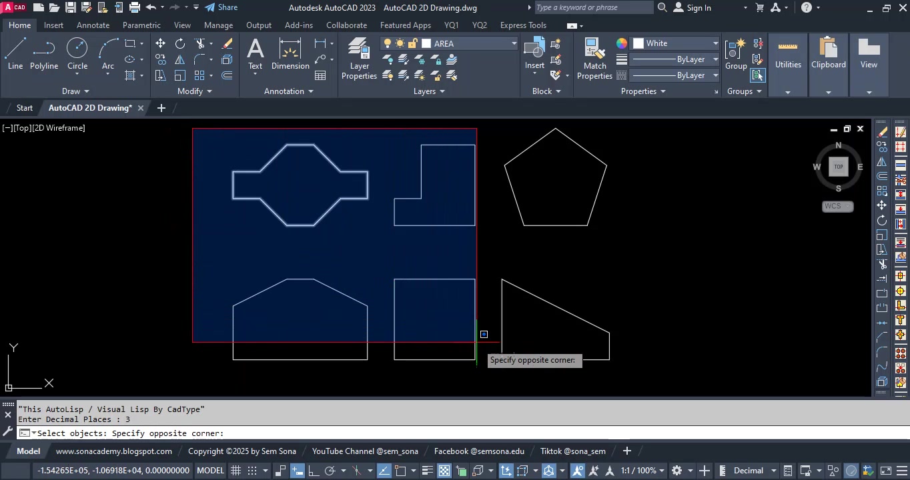This screenshot has width=910, height=480.
Task: Open the Express Tools ribbon tab
Action: pos(523,25)
